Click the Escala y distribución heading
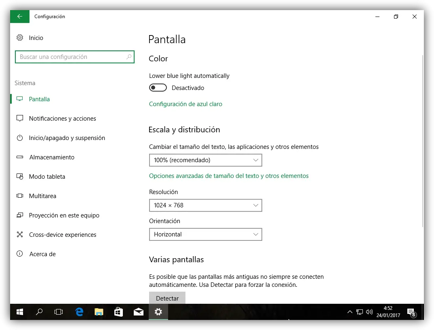 tap(184, 129)
